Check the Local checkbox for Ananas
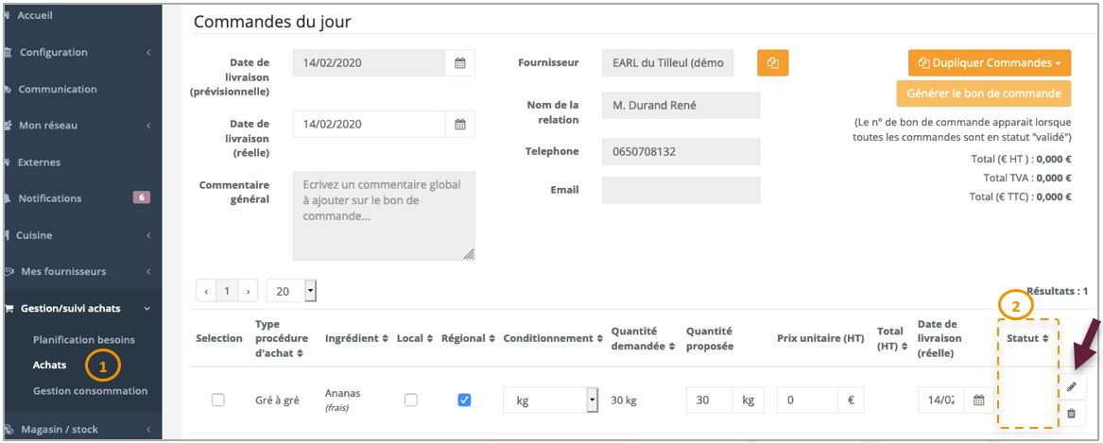 (411, 400)
